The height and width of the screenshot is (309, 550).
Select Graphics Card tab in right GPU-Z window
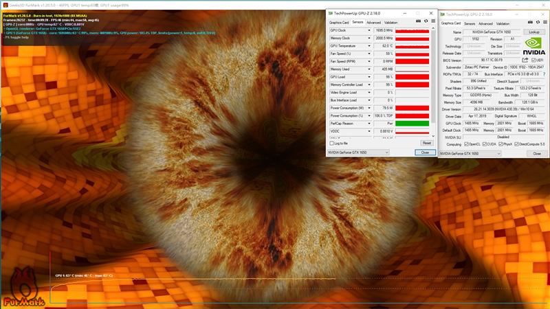tap(451, 23)
